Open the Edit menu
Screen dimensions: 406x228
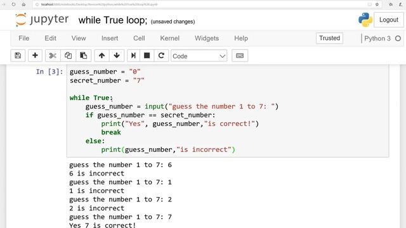[50, 38]
